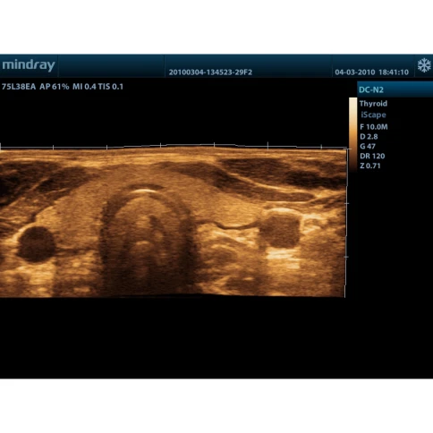Viewport: 433px width, 433px height.
Task: Select the file ID 20100304-134523-29F2
Action: [x=210, y=72]
